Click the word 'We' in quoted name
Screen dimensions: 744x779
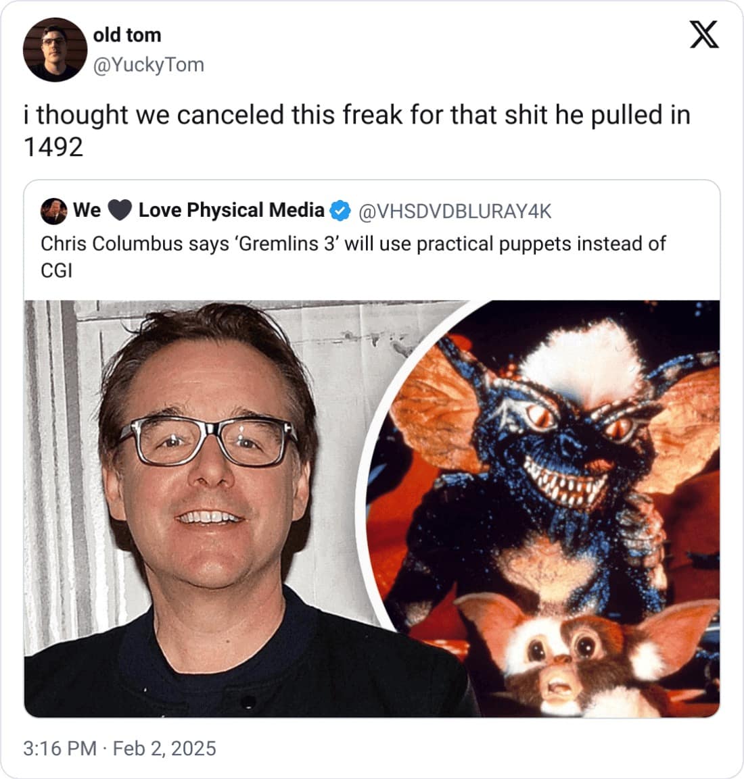point(87,210)
